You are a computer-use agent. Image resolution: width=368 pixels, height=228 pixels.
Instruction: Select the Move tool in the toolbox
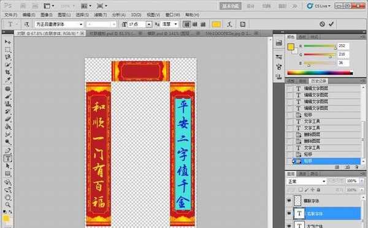click(x=8, y=42)
